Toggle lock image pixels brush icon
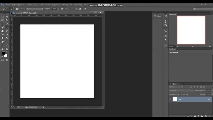Screen dimensions: 213x120 pyautogui.click(x=181, y=94)
